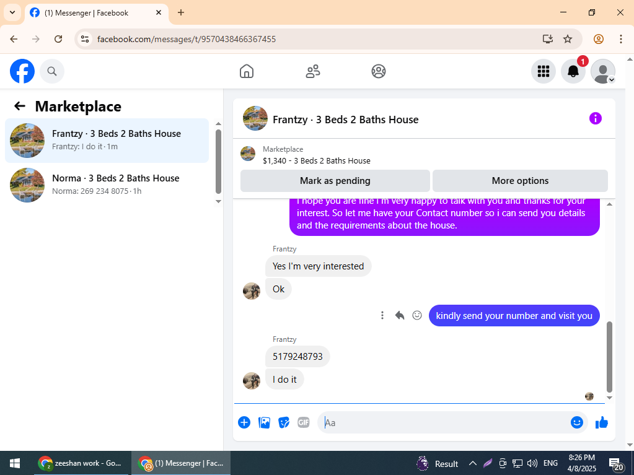Open more actions plus icon
This screenshot has height=475, width=634.
(x=244, y=422)
